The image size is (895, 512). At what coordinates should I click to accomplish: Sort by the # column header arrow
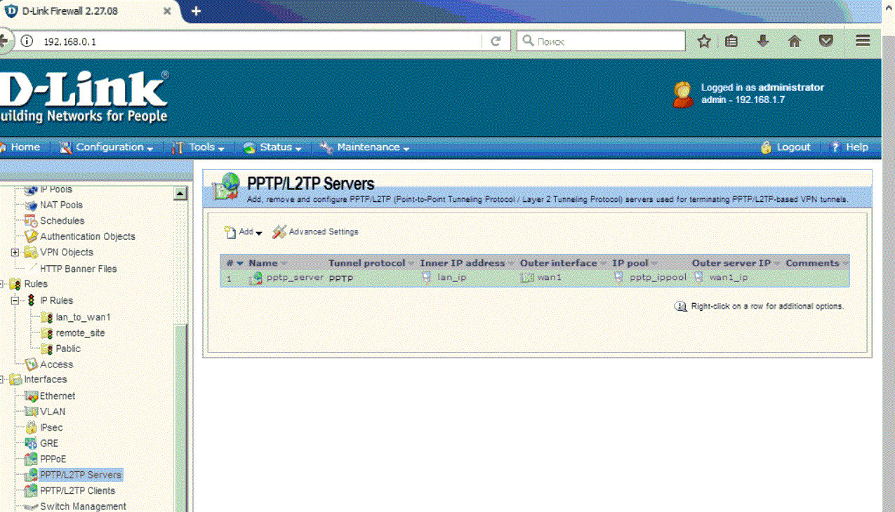(x=240, y=264)
